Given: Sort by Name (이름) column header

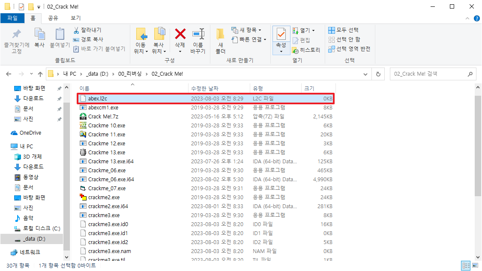Looking at the screenshot, I should [x=132, y=88].
